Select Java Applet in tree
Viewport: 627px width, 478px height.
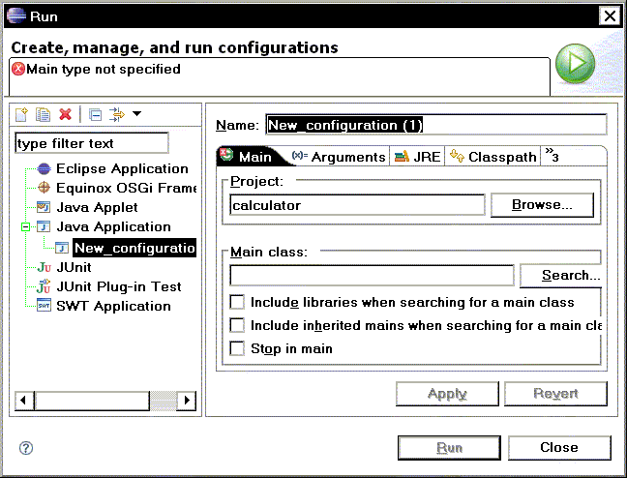[x=97, y=207]
